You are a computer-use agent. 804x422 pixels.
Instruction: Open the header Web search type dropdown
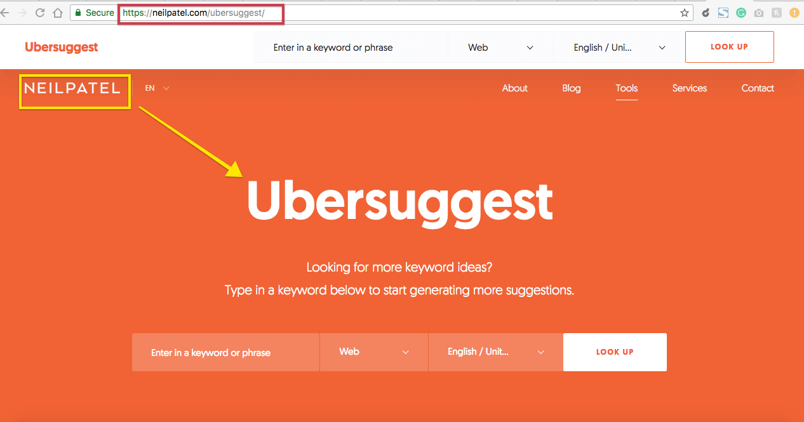click(500, 47)
